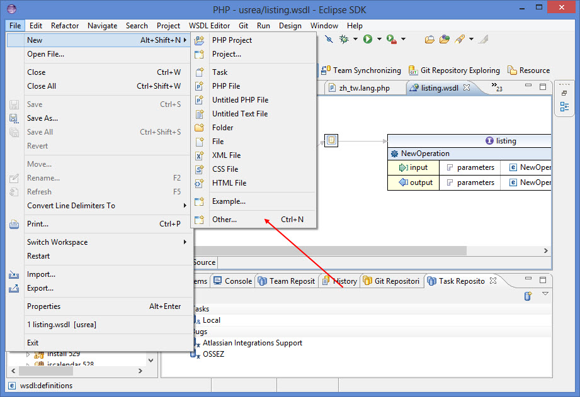The image size is (580, 397).
Task: Open the Edit menu
Action: click(x=36, y=26)
